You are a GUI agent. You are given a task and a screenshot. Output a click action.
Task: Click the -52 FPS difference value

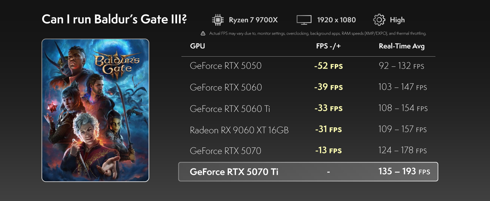click(328, 66)
